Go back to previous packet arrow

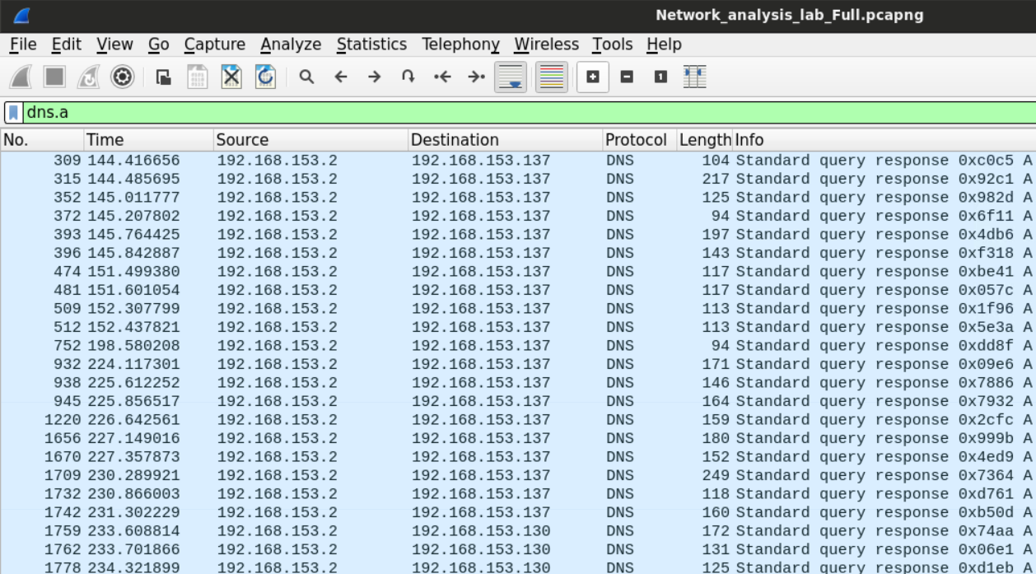point(341,77)
